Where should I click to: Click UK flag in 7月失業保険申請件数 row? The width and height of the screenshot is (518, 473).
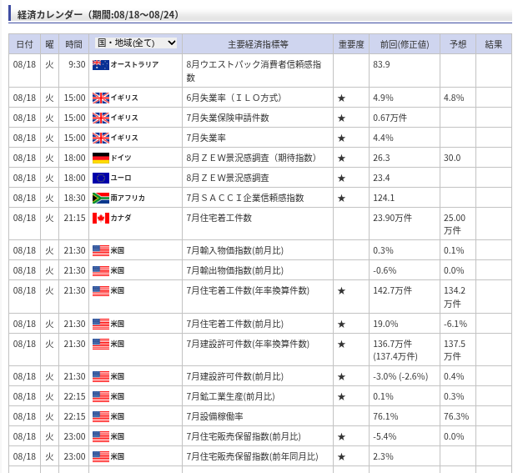101,118
